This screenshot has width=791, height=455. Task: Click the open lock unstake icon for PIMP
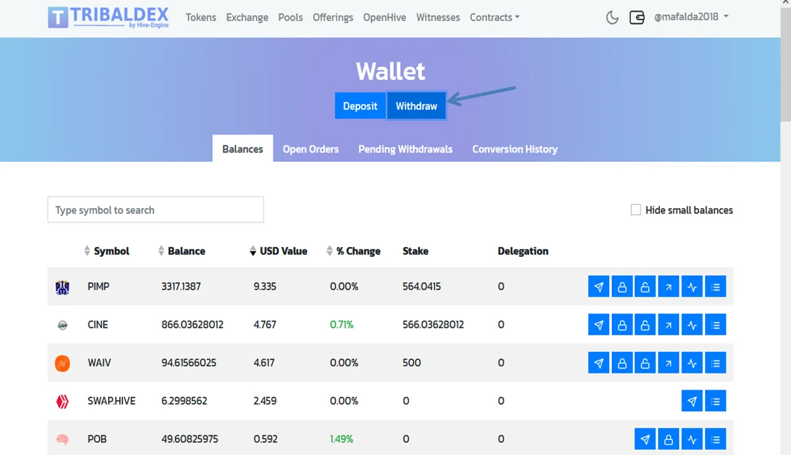(x=645, y=286)
